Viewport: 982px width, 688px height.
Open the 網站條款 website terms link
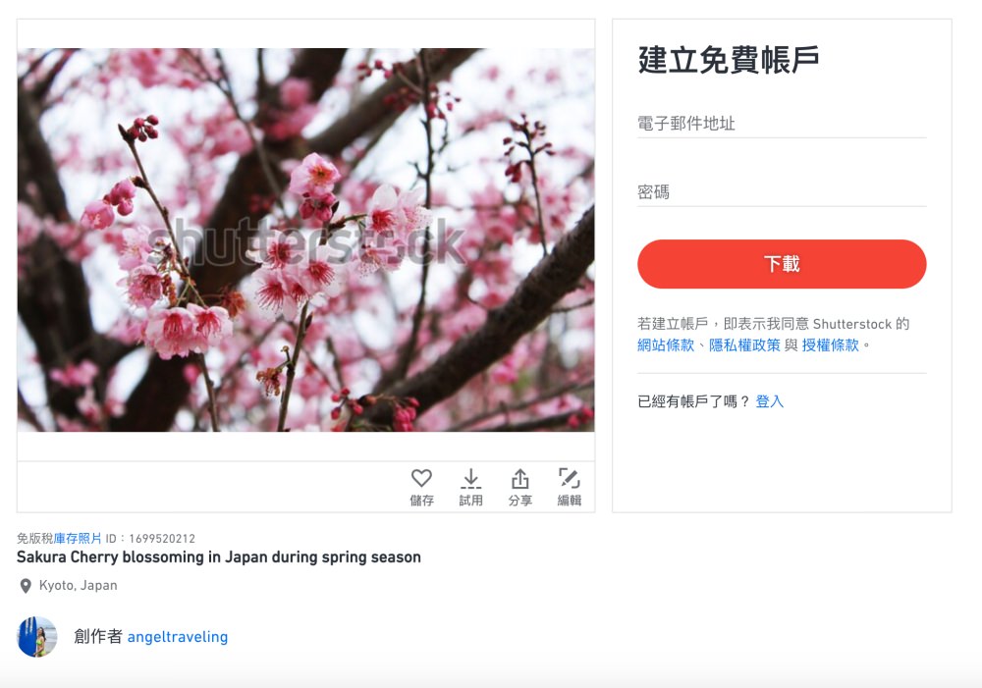coord(666,344)
